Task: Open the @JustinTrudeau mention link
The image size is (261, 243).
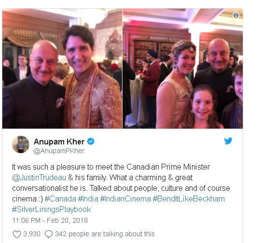Action: [39, 178]
